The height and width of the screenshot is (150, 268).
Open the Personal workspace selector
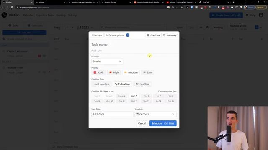click(97, 35)
